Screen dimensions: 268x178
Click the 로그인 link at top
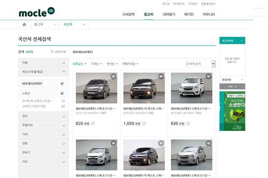[x=166, y=4]
